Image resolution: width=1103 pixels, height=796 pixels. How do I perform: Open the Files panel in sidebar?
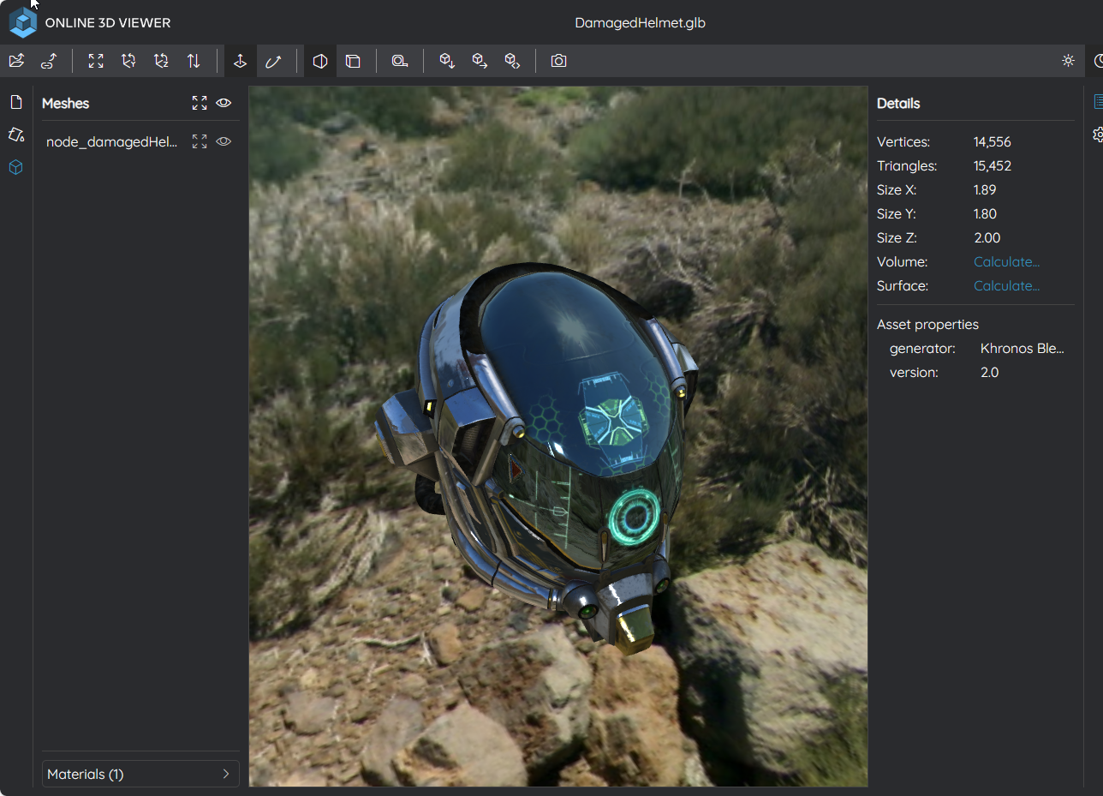click(15, 103)
